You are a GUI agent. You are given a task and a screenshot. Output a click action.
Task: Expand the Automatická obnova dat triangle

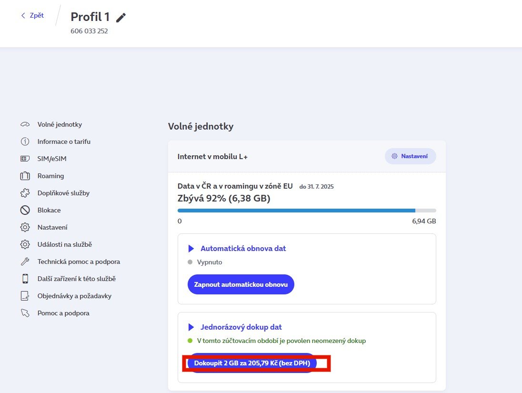tap(191, 249)
